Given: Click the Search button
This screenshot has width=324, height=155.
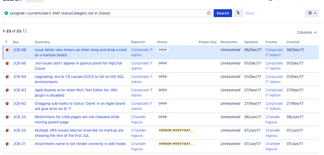Looking at the screenshot, I should (x=223, y=13).
